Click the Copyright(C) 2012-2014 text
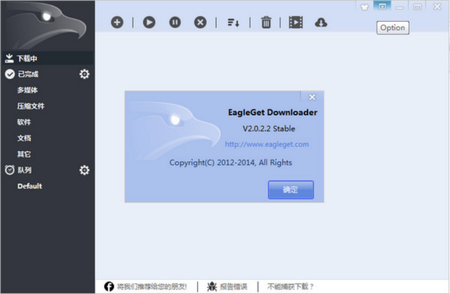The height and width of the screenshot is (294, 450). pos(231,163)
